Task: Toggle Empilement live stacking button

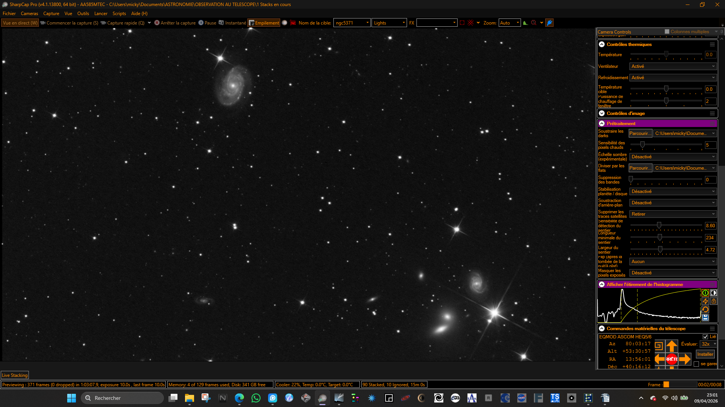Action: 264,23
